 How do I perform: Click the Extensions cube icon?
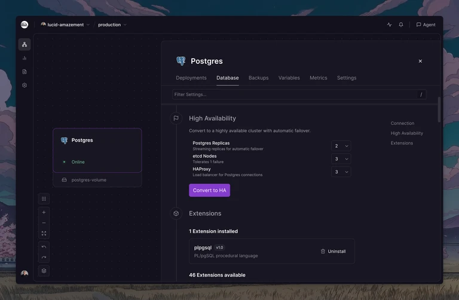(x=176, y=213)
